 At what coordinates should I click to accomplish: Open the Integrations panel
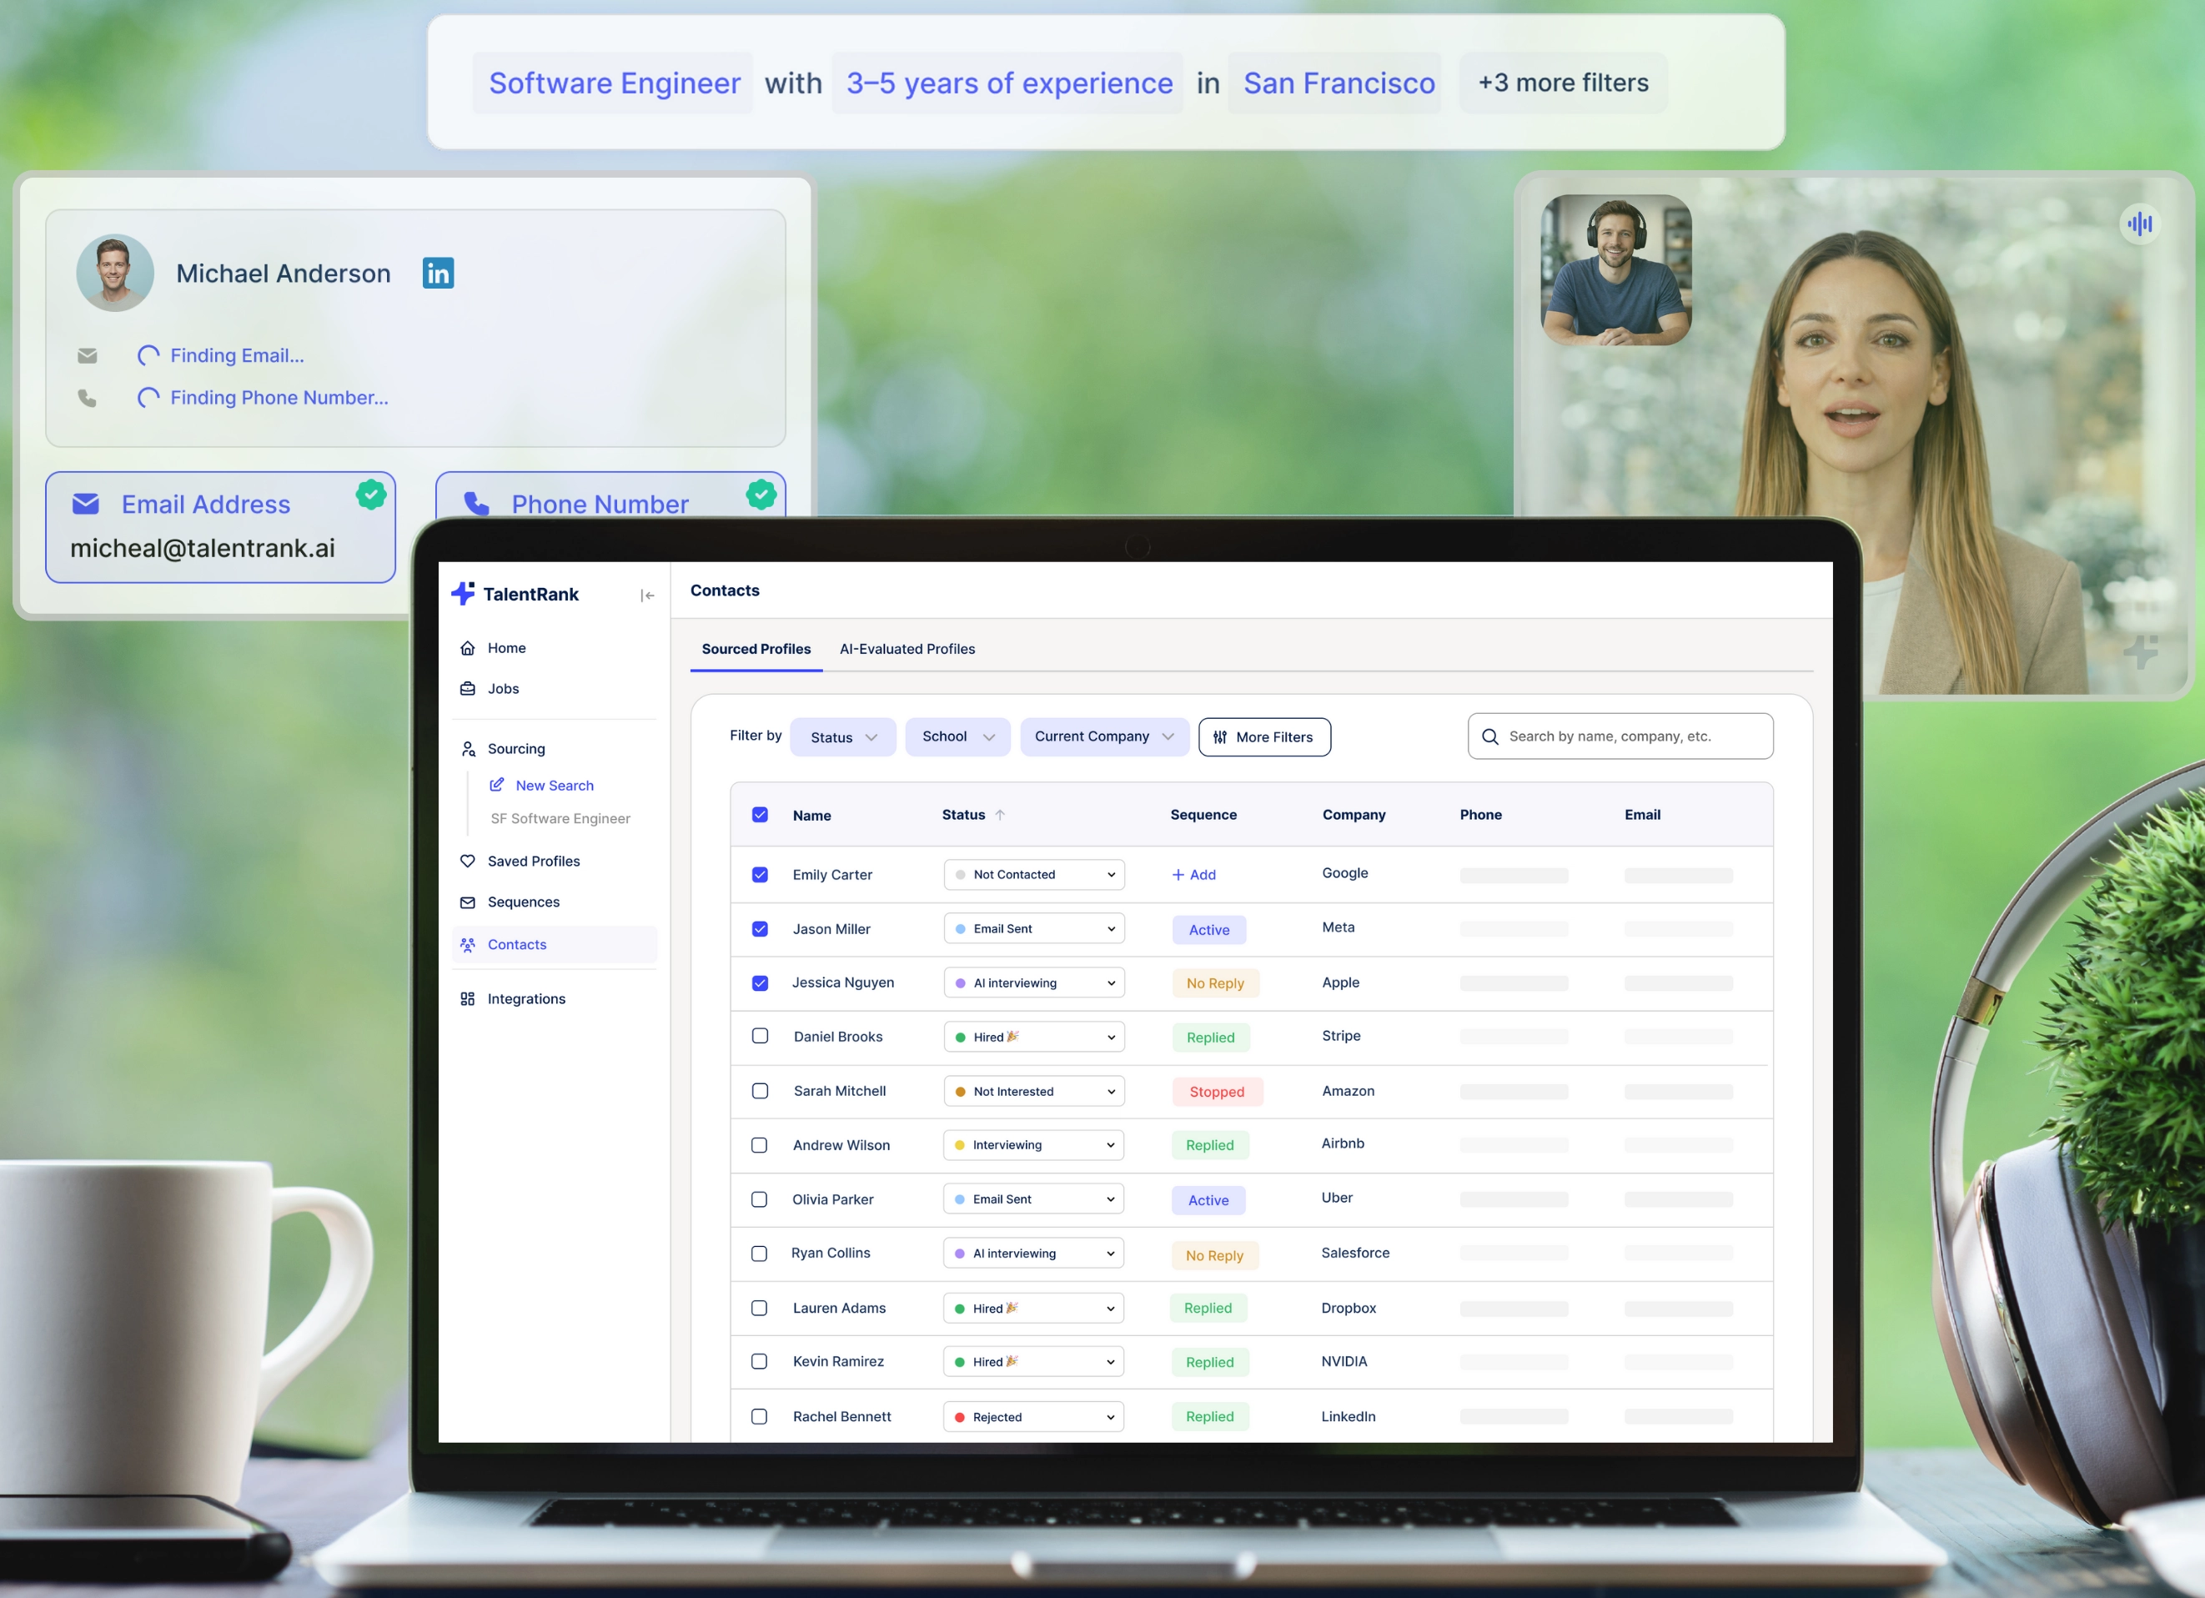click(525, 998)
